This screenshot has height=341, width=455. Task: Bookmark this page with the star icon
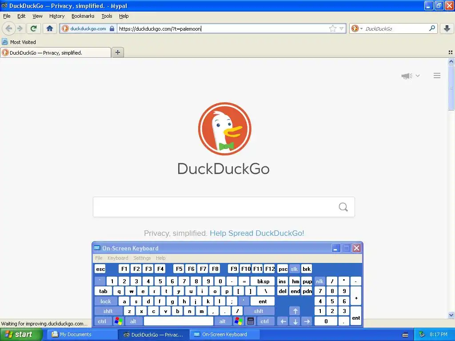pyautogui.click(x=332, y=28)
